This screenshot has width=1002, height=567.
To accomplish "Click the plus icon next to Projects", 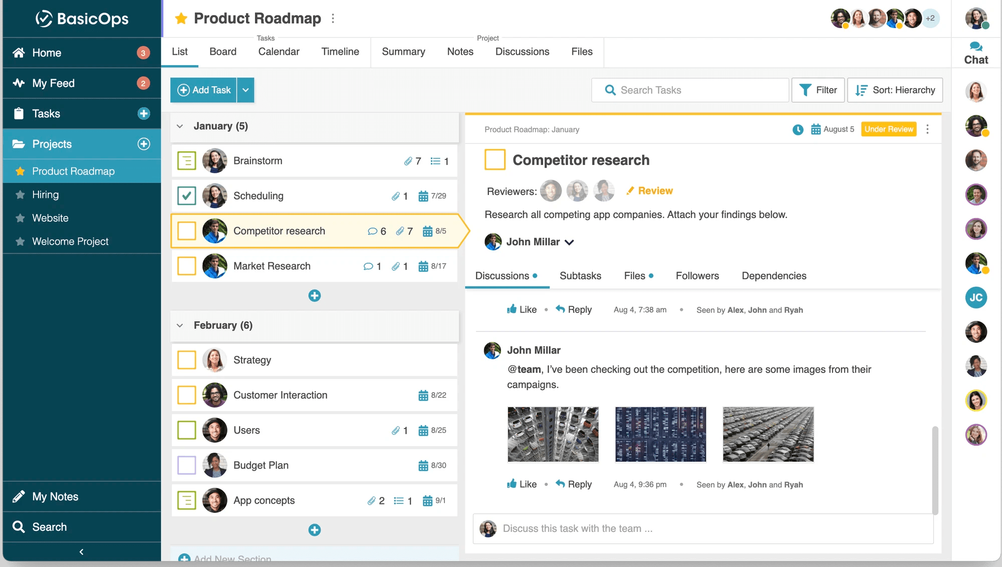I will 144,144.
